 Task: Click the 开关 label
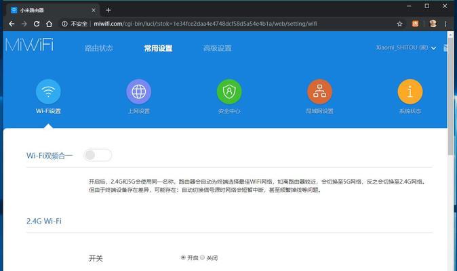point(96,258)
